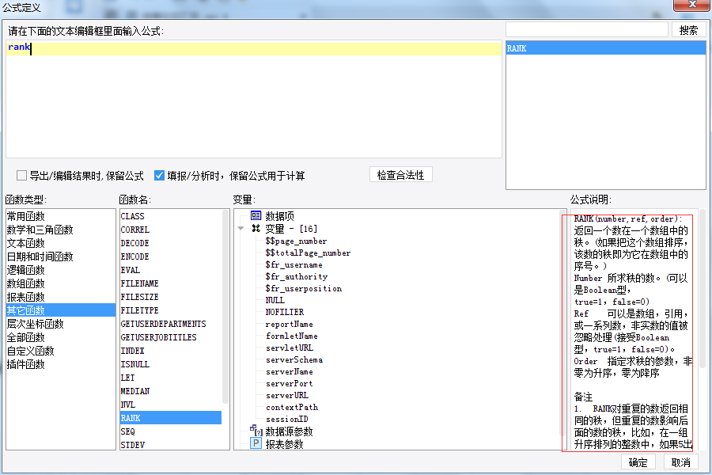
Task: Choose the FILETYPE function name
Action: (171, 310)
